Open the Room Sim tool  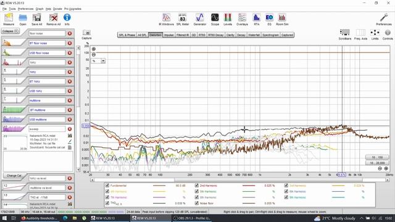click(282, 19)
